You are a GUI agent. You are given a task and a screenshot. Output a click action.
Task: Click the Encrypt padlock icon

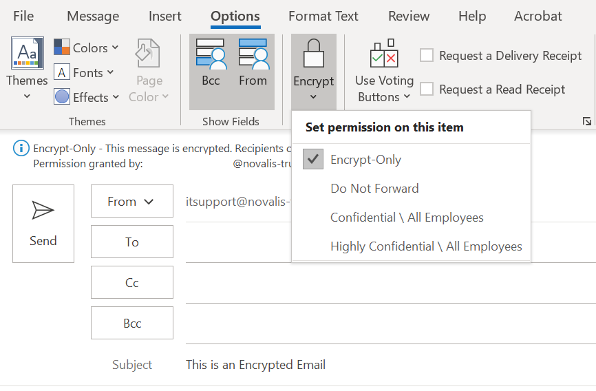(313, 54)
